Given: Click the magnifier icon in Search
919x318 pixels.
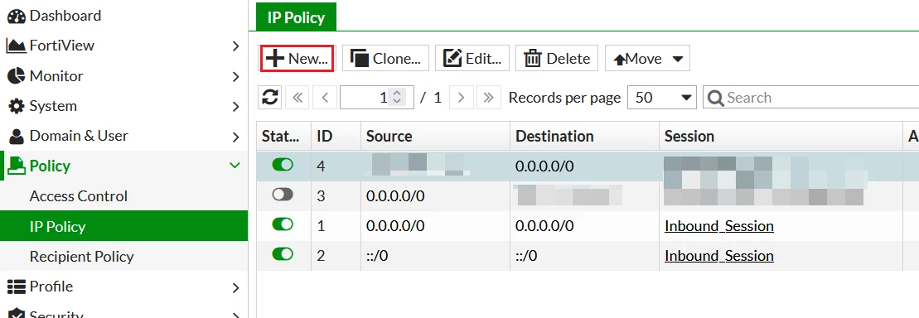Looking at the screenshot, I should [716, 98].
